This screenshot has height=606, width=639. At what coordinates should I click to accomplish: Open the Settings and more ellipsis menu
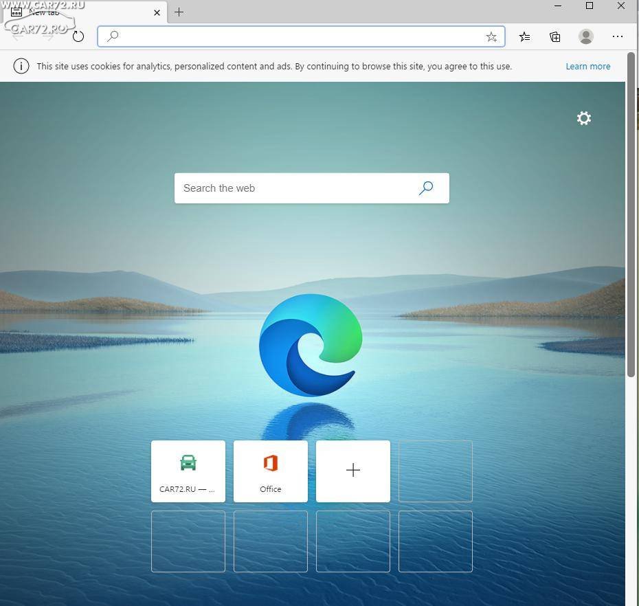[618, 36]
